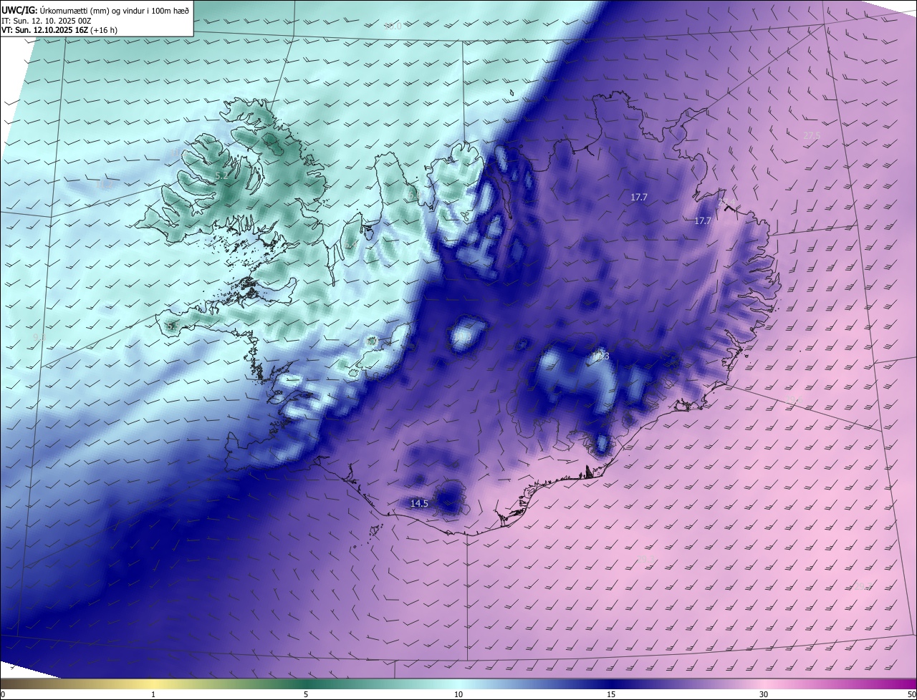Viewport: 917px width, 700px height.
Task: Click the colorbar tick label 15
Action: coord(611,694)
